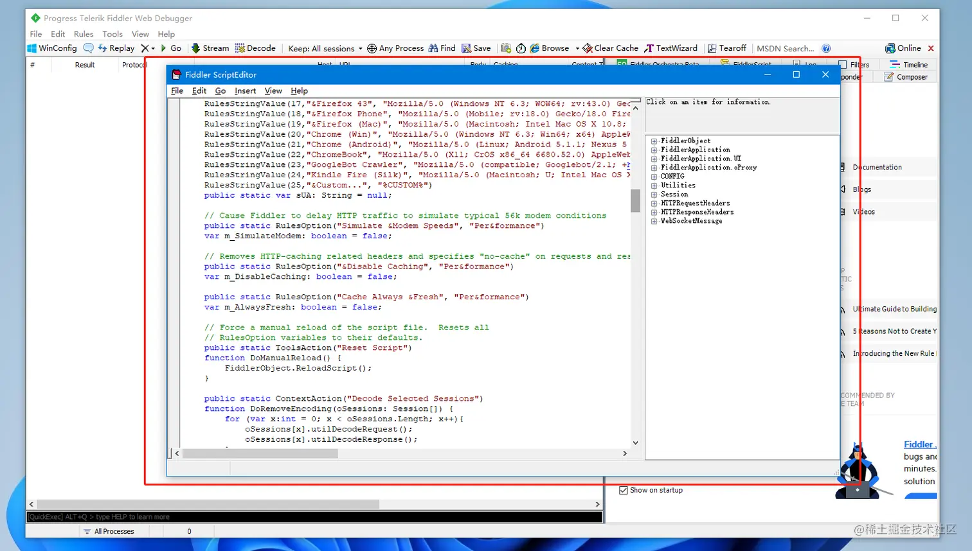Click the Any Process target icon
Image resolution: width=972 pixels, height=551 pixels.
372,49
